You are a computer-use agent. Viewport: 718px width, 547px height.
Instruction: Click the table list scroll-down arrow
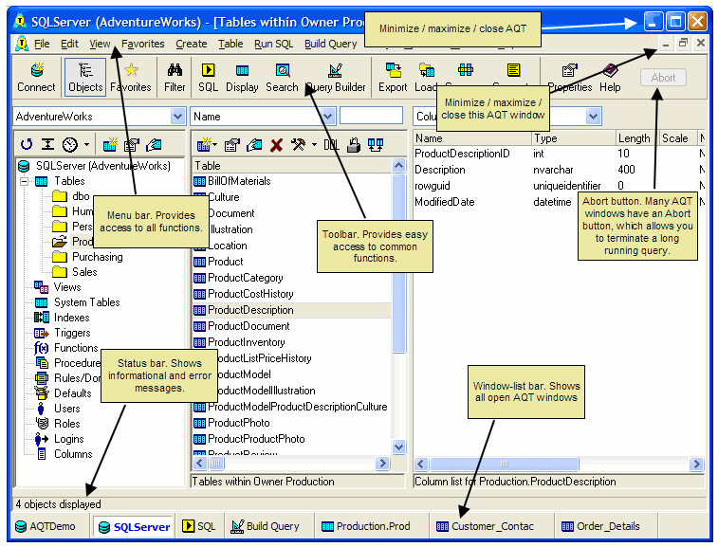tap(399, 447)
